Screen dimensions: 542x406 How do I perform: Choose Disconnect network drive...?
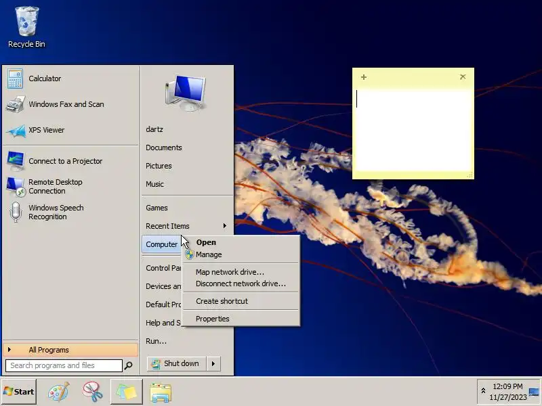pos(241,284)
